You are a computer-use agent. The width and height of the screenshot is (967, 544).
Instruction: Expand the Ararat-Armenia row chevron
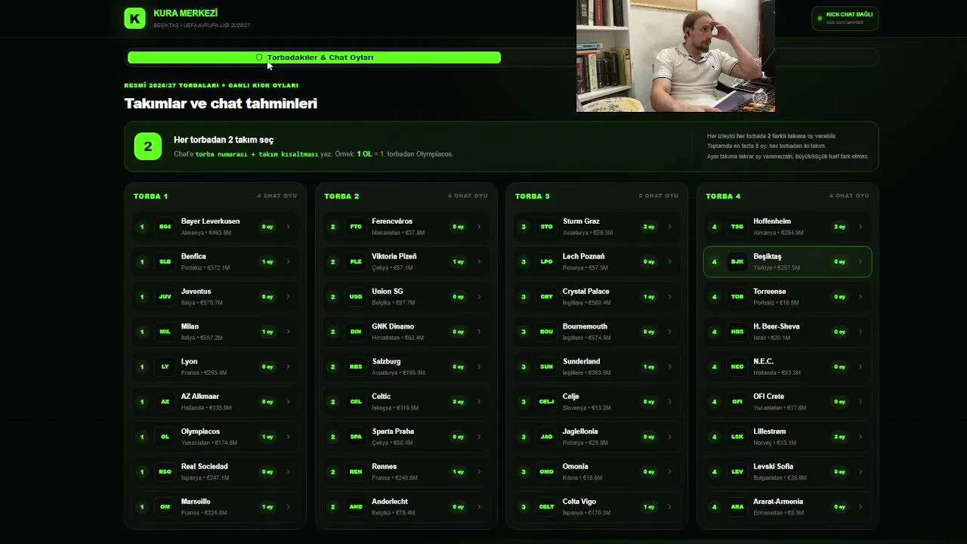point(860,507)
